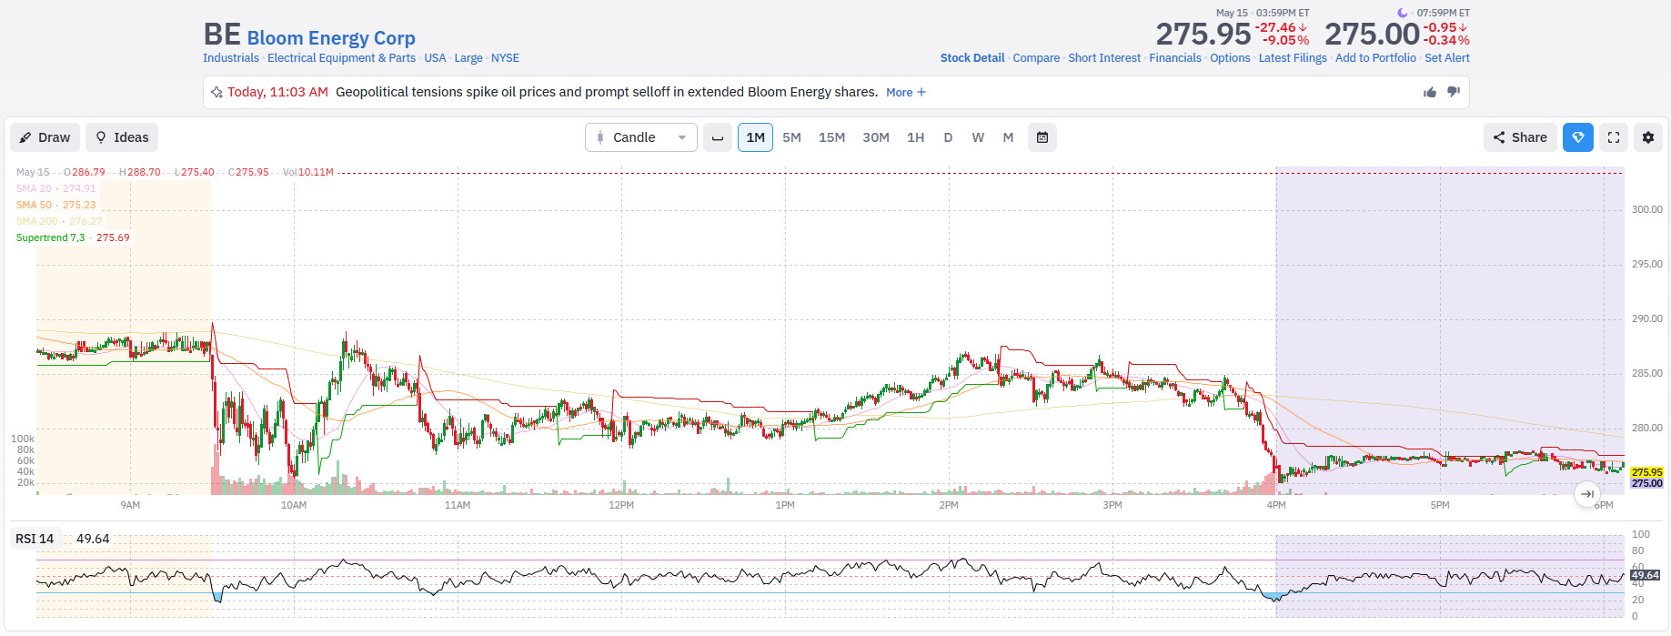Viewport: 1671px width, 636px height.
Task: Expand the news with More plus
Action: tap(906, 92)
